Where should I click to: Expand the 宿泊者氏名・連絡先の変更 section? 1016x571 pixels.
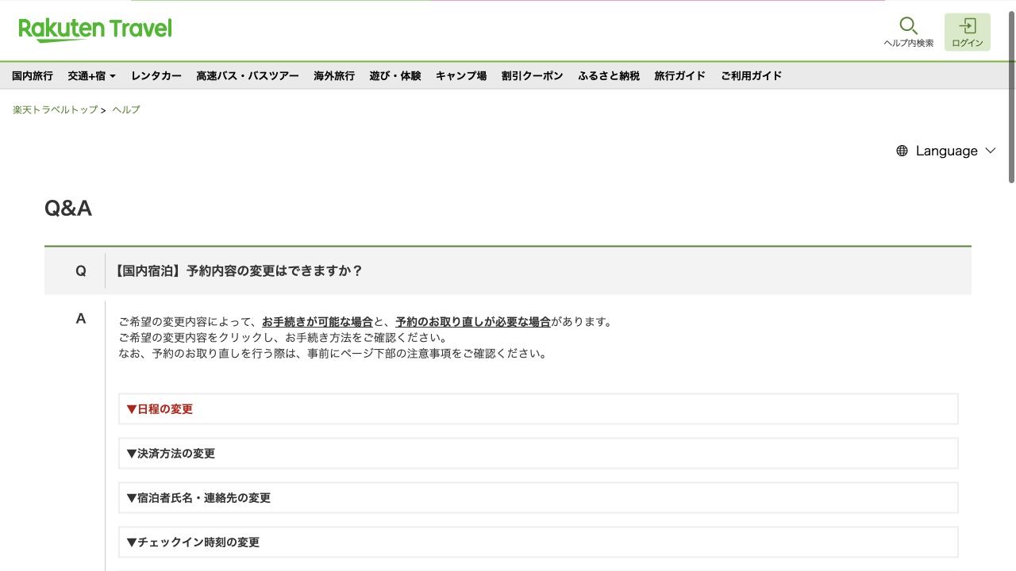point(538,498)
